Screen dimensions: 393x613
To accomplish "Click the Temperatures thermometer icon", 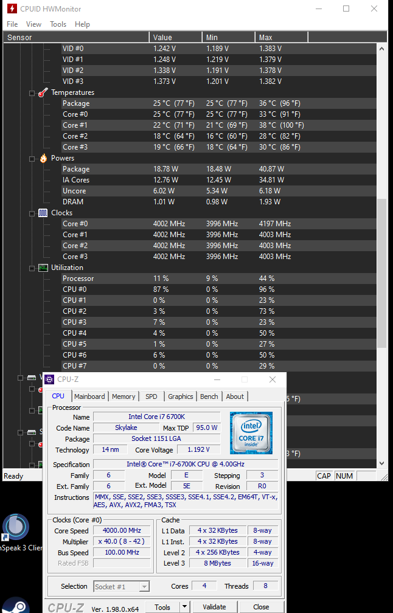I will pyautogui.click(x=43, y=92).
